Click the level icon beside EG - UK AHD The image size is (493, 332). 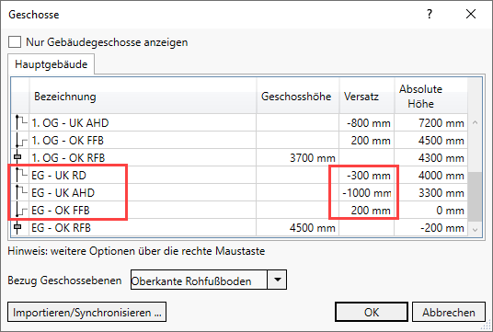[x=21, y=193]
